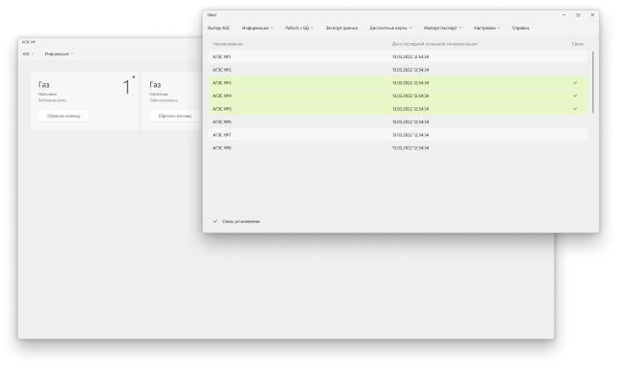Select the АГЗС №1 row name
Screen dimensions: 619x366
pos(221,56)
